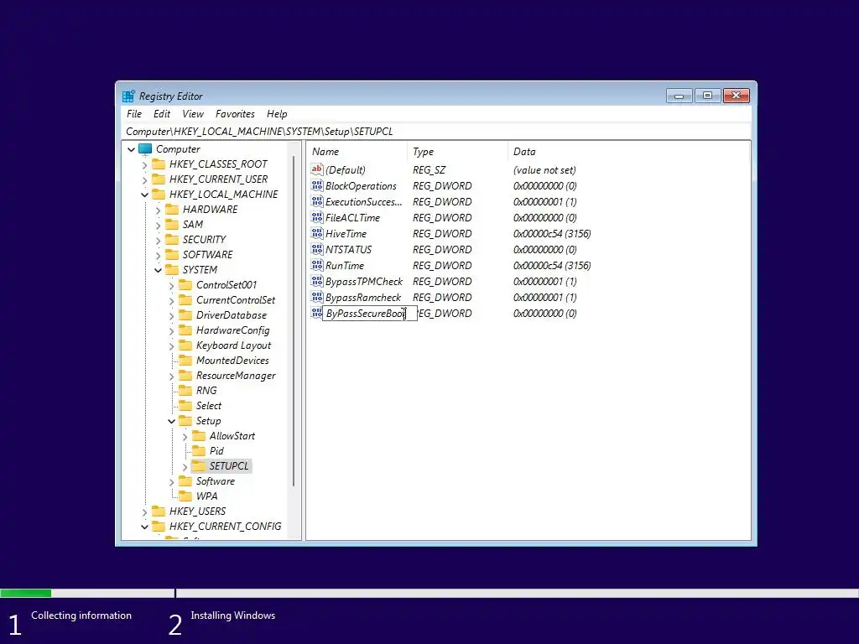The image size is (859, 644).
Task: Click the HiveTime data 0x00000c54 (3156)
Action: coord(552,233)
